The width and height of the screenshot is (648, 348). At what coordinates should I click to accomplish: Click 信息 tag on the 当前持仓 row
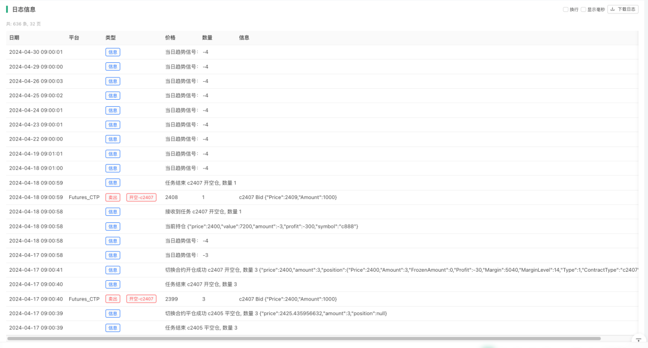(x=113, y=226)
